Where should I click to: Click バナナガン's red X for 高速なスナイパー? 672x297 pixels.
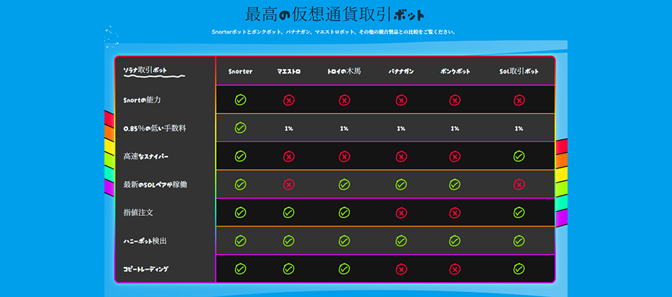point(401,157)
